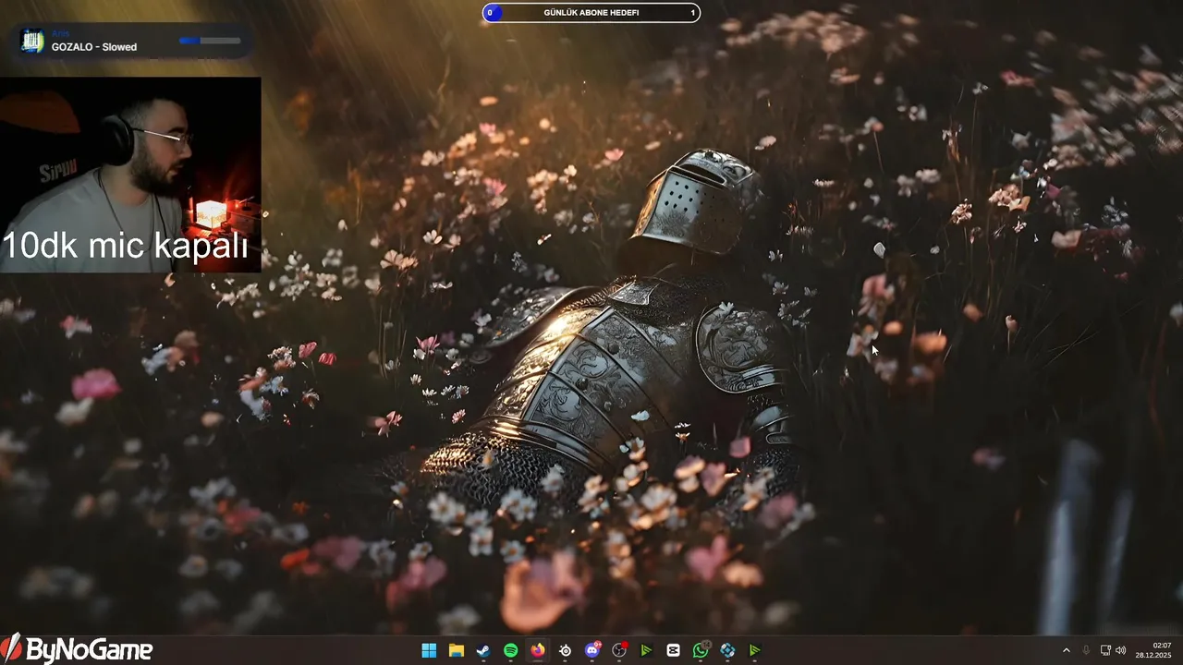This screenshot has width=1183, height=665.
Task: Open Spotify from the taskbar
Action: (x=510, y=650)
